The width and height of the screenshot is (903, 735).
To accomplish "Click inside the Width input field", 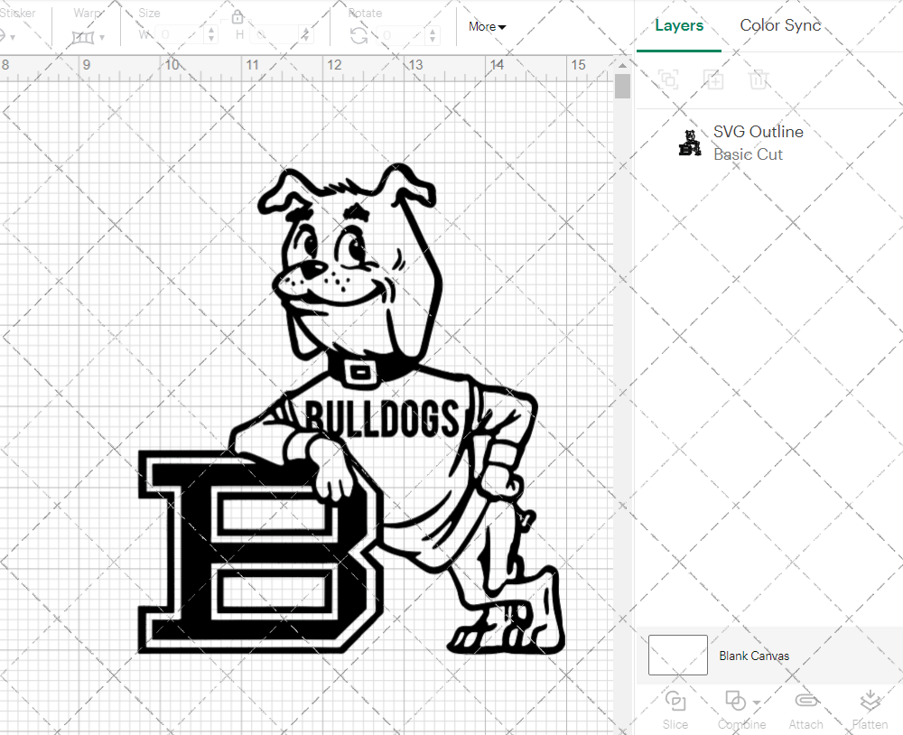I will pyautogui.click(x=178, y=33).
